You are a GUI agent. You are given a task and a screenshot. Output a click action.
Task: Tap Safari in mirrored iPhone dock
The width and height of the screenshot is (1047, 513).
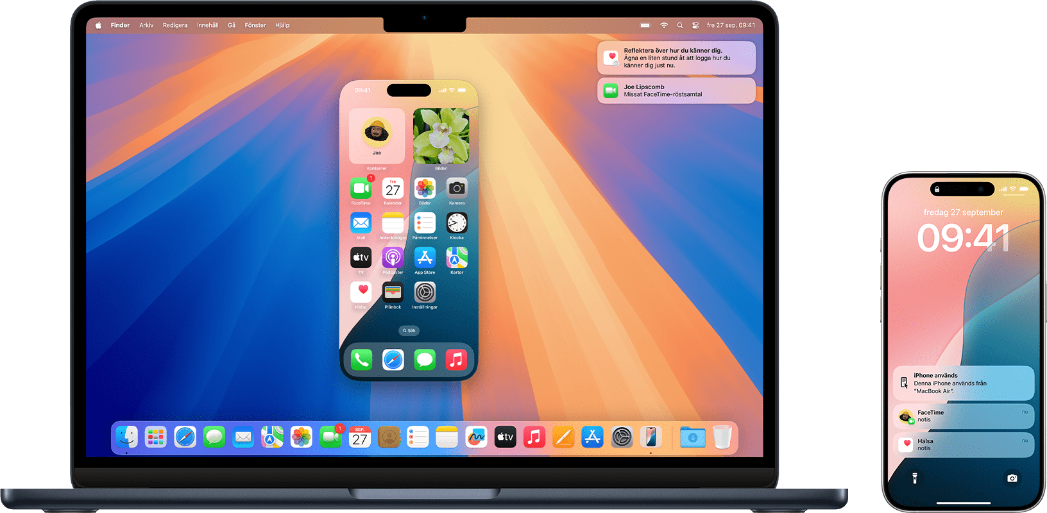[x=393, y=360]
